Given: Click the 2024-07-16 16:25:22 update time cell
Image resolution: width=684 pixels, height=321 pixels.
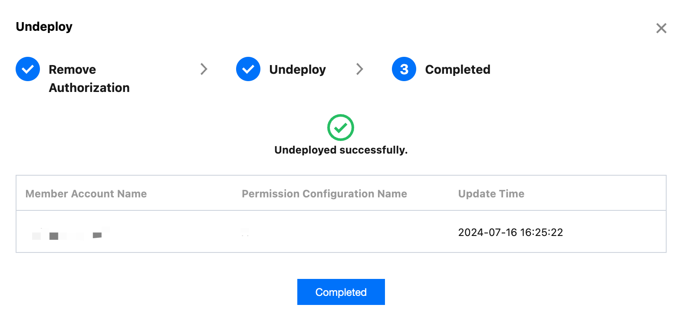Looking at the screenshot, I should (x=510, y=233).
